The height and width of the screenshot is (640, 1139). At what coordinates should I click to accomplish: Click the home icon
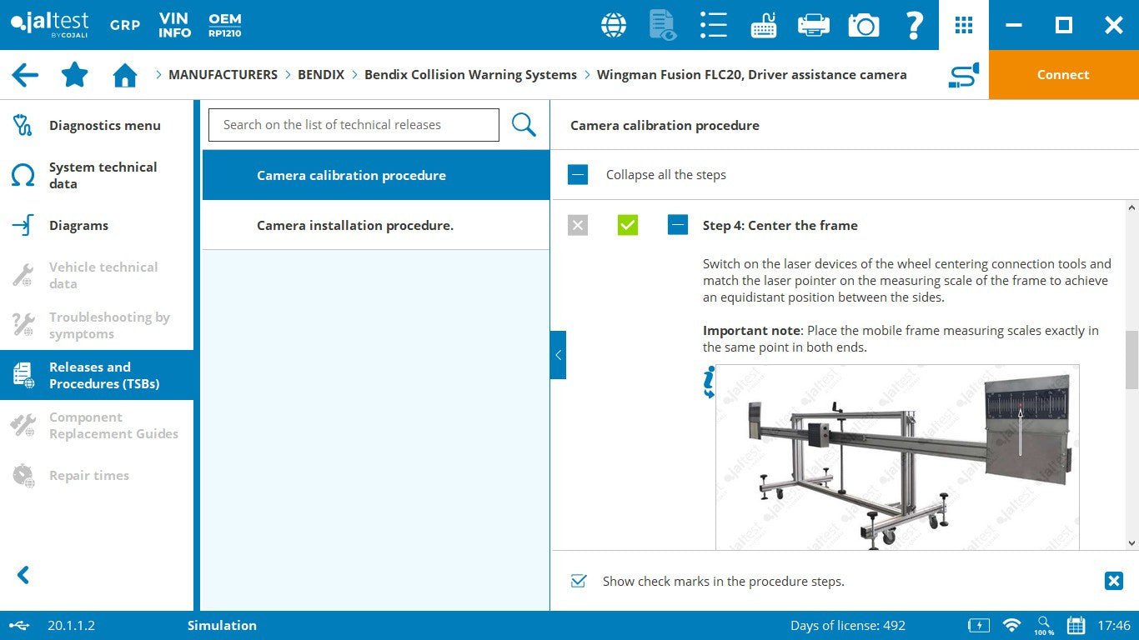[x=125, y=75]
